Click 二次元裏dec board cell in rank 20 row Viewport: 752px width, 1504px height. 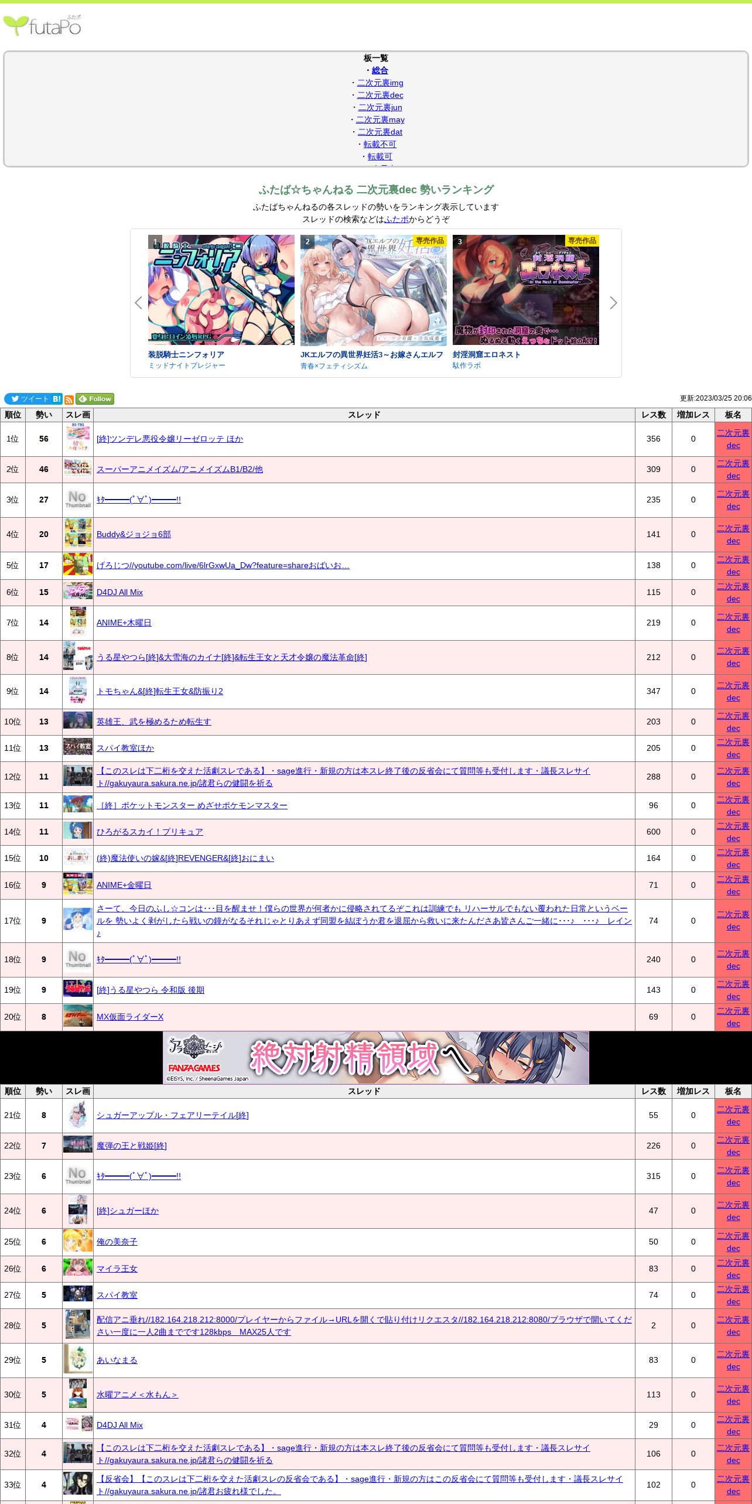pos(733,1017)
